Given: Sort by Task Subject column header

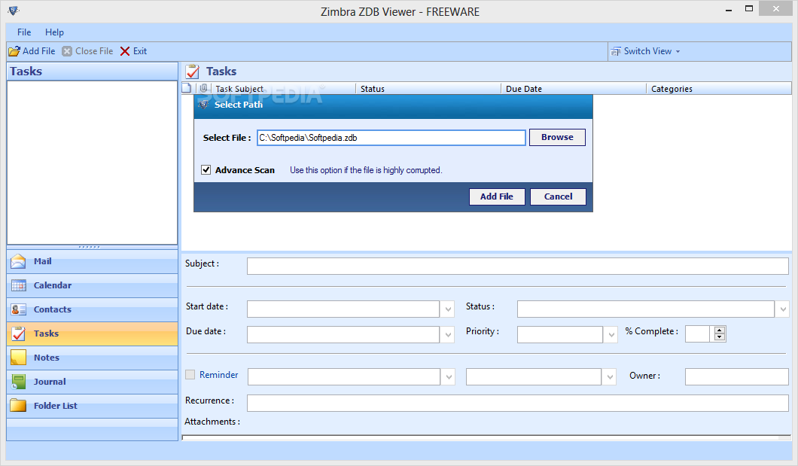Looking at the screenshot, I should point(283,89).
